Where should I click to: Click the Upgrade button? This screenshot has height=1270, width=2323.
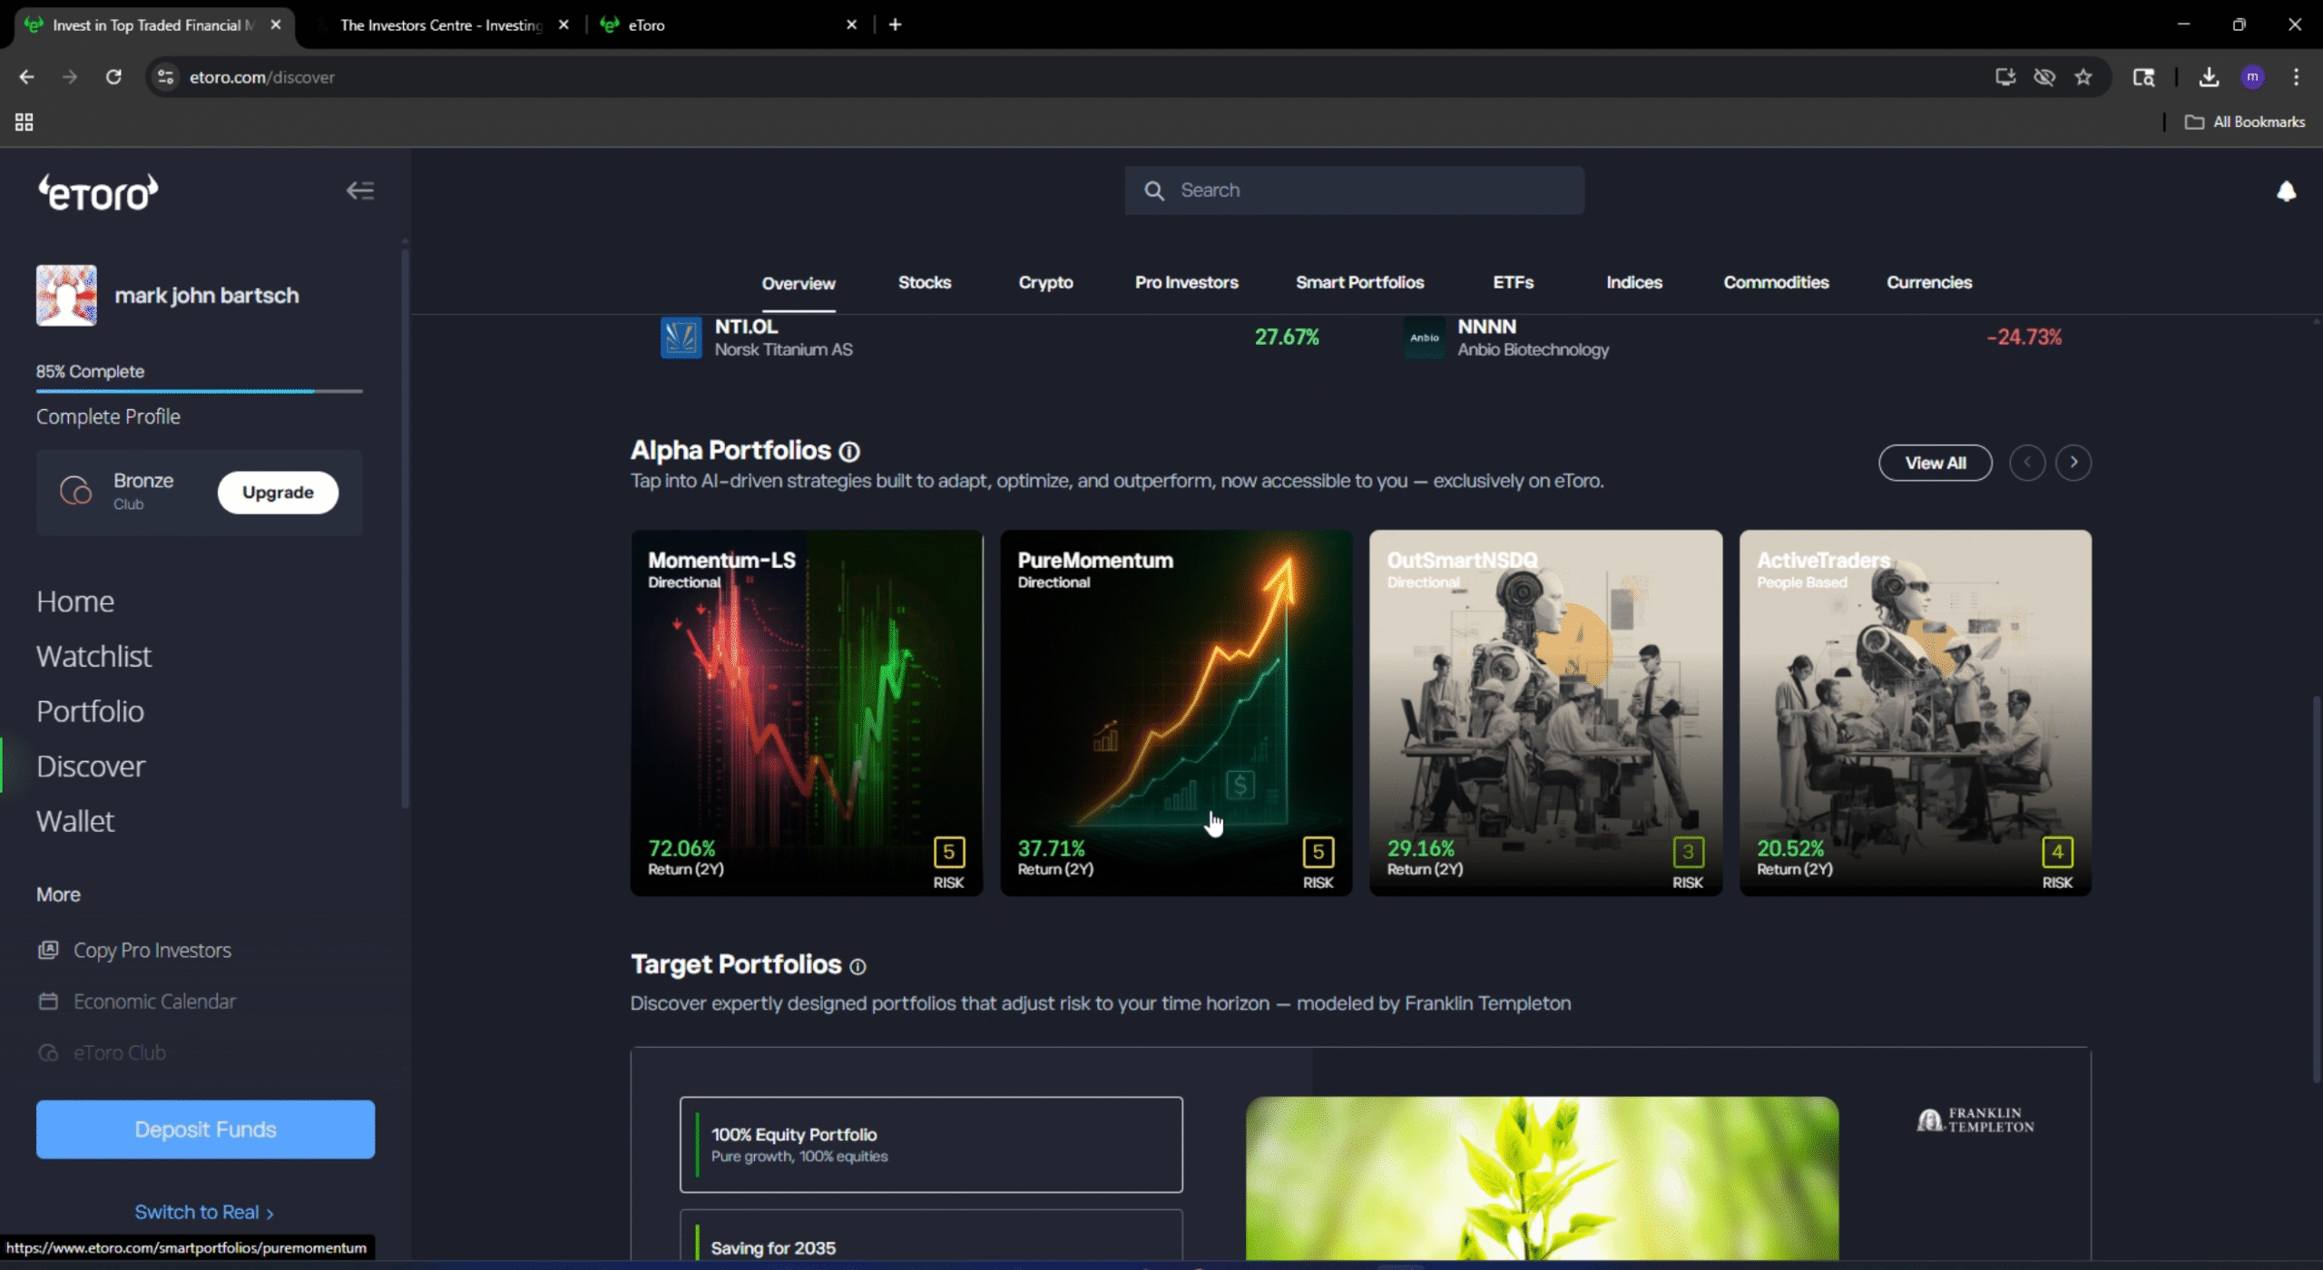[x=278, y=493]
